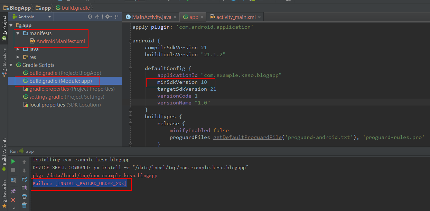This screenshot has width=430, height=211.
Task: Click the Scroll from Source target icon
Action: (90, 17)
